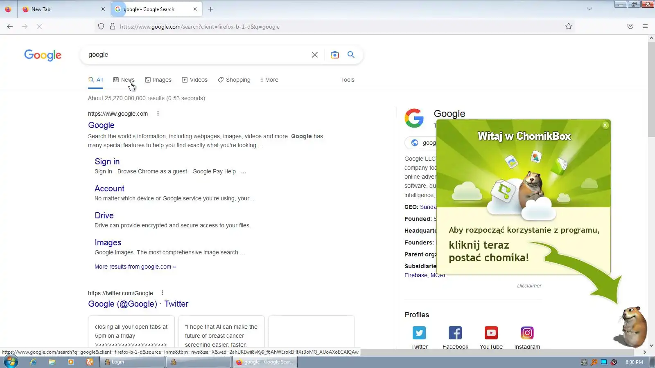The image size is (655, 368).
Task: Switch to the New Tab browser tab
Action: 64,9
